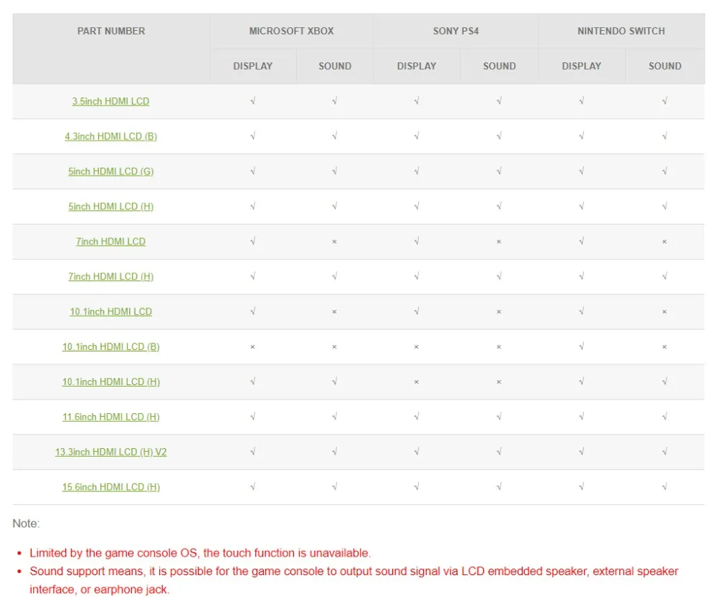Open the 10.1inch HDMI LCD (H) link
717x606 pixels.
pyautogui.click(x=110, y=382)
